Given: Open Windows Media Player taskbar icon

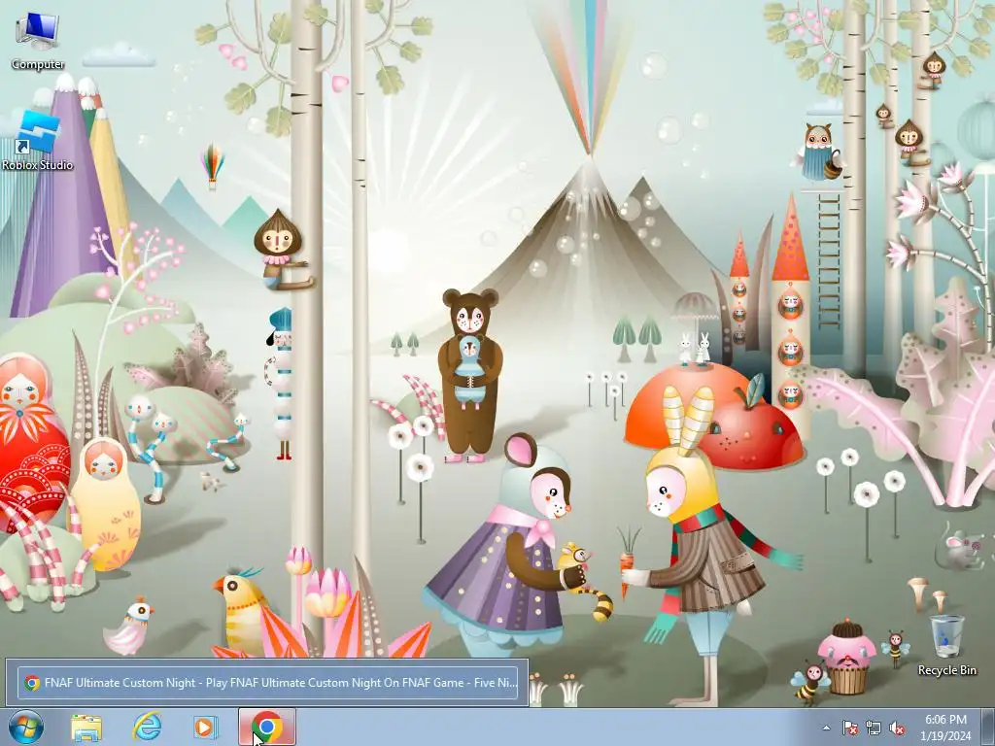Looking at the screenshot, I should pyautogui.click(x=206, y=727).
